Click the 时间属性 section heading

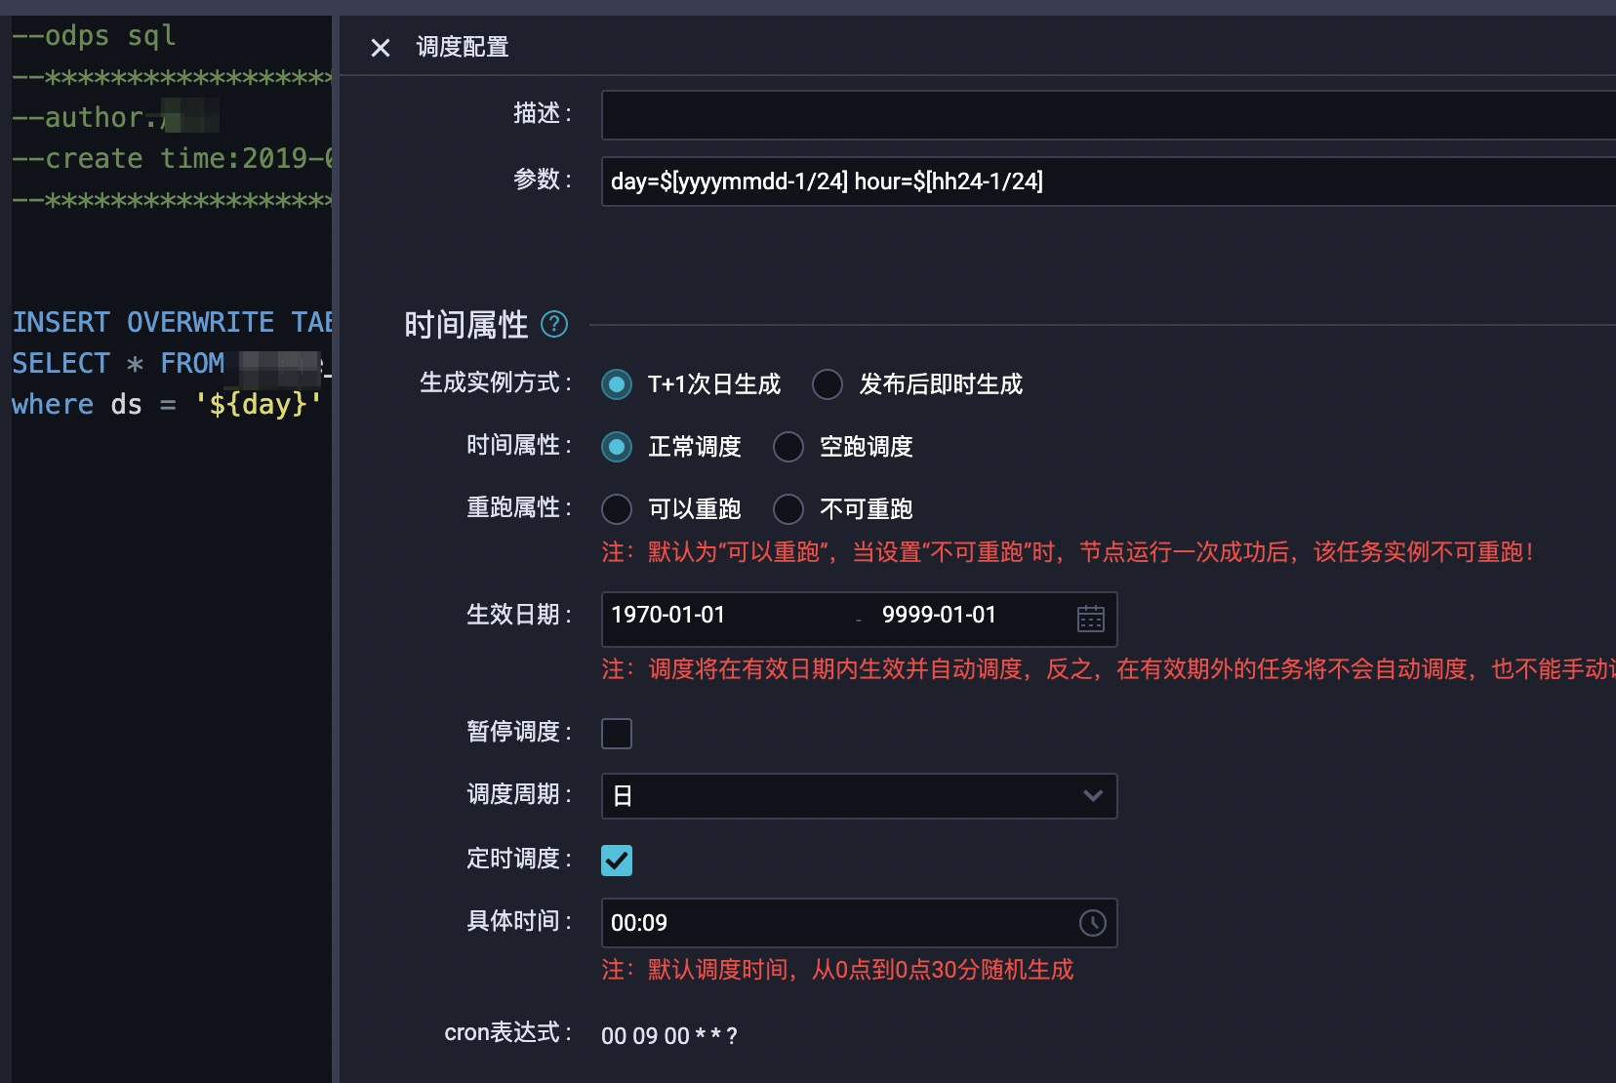(x=466, y=325)
